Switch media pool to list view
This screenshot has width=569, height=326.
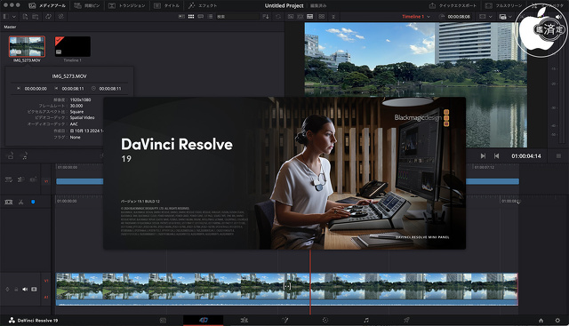pos(210,17)
